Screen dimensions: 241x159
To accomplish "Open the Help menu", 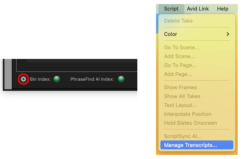I will [222, 9].
